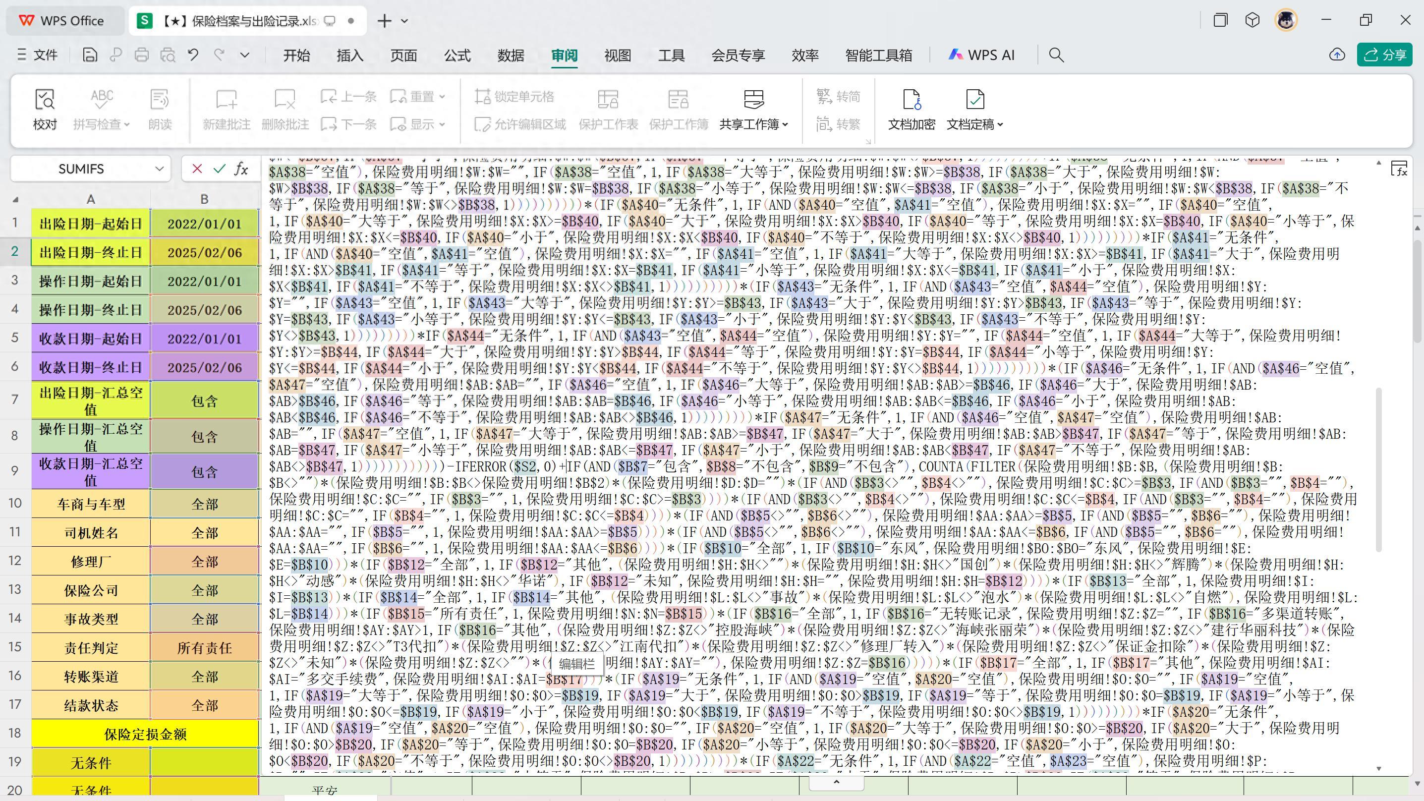Open 朗读 read-aloud tool
This screenshot has height=801, width=1424.
point(160,109)
